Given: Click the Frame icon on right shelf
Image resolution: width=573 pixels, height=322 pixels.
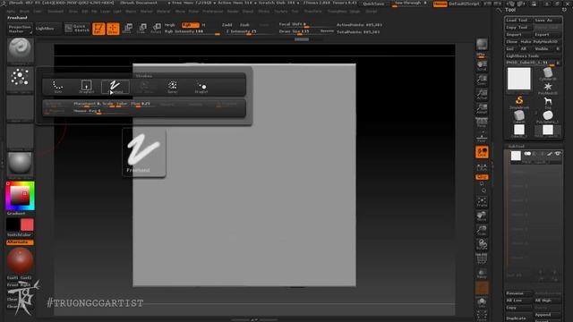Looking at the screenshot, I should point(482,202).
